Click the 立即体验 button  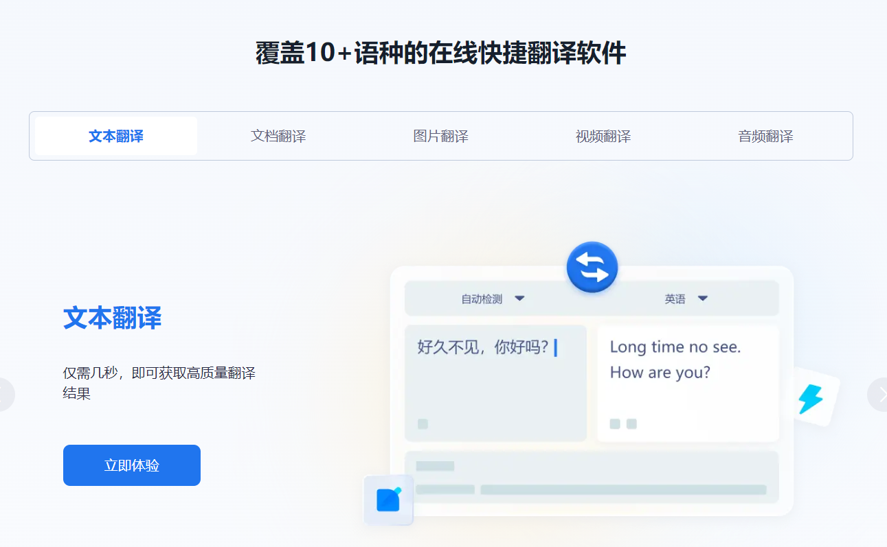(132, 465)
